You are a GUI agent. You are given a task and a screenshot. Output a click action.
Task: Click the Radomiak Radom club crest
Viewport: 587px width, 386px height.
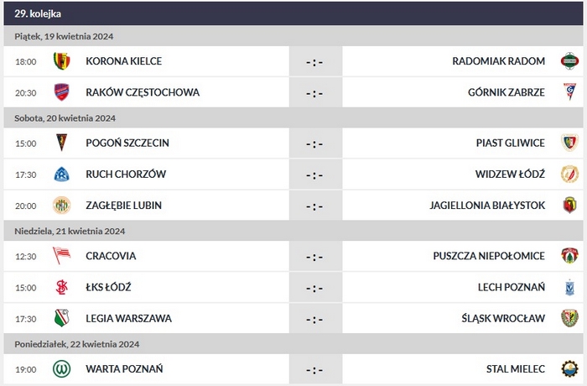coord(569,61)
